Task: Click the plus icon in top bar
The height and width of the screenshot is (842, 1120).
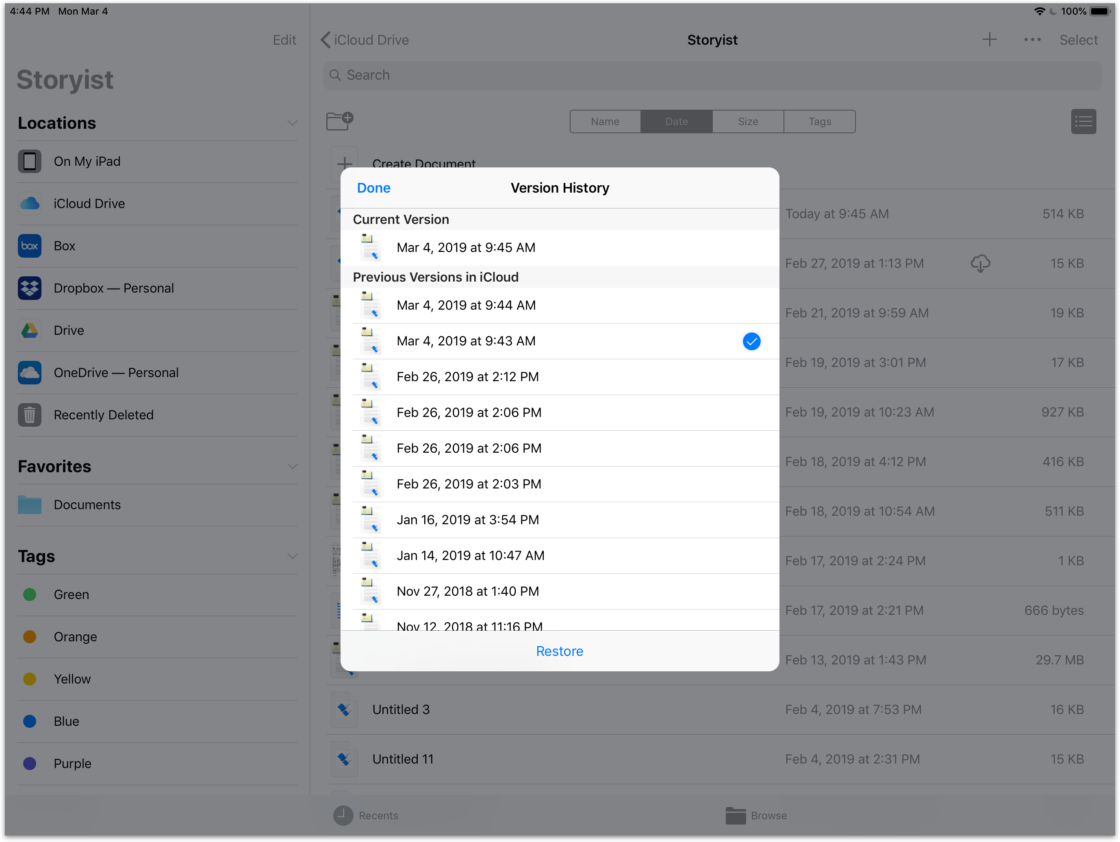Action: (990, 39)
